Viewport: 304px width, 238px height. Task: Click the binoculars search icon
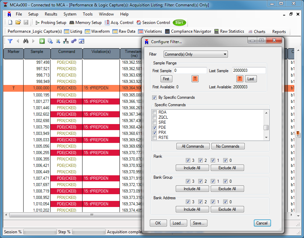26,41
